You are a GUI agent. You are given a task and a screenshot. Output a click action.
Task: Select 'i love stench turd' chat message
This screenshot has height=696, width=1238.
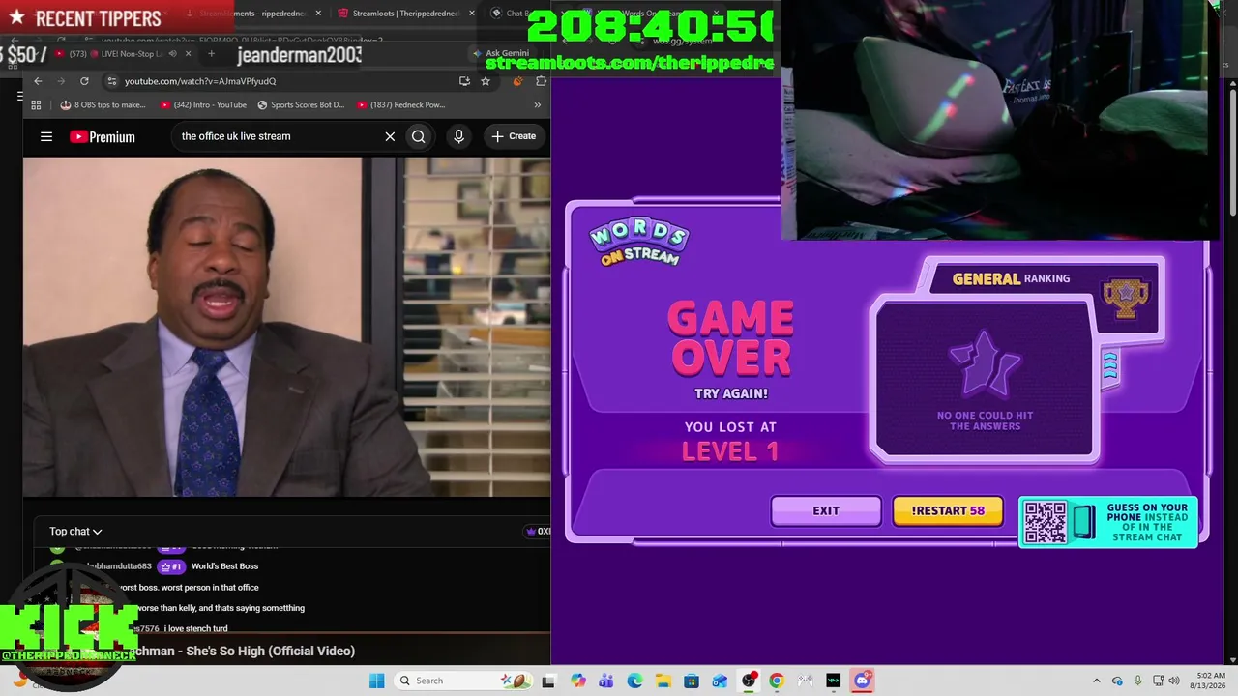click(x=195, y=628)
